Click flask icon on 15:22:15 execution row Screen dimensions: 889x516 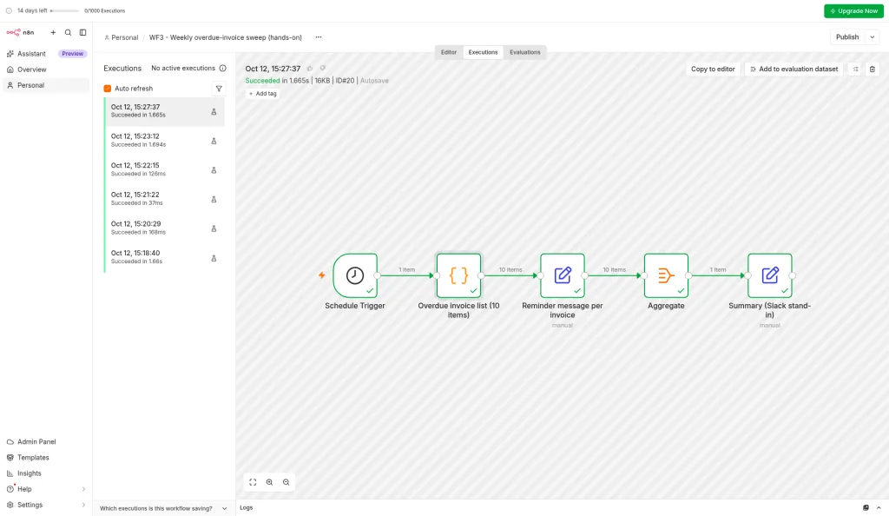point(214,170)
